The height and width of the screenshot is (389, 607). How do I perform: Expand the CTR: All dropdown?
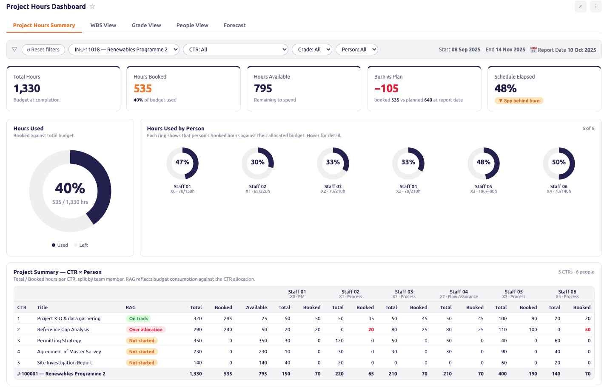[236, 50]
